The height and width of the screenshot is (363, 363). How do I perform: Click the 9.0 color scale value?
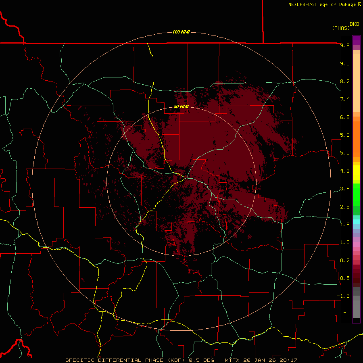coord(345,63)
